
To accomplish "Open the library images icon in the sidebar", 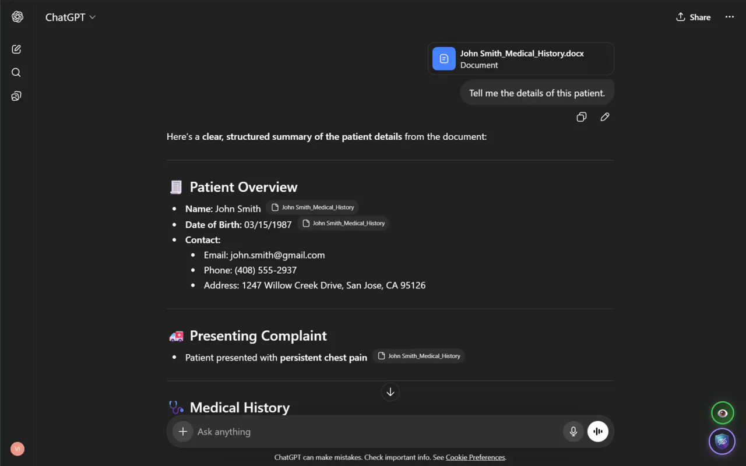I will point(16,96).
